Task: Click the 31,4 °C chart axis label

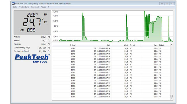Action: point(56,12)
